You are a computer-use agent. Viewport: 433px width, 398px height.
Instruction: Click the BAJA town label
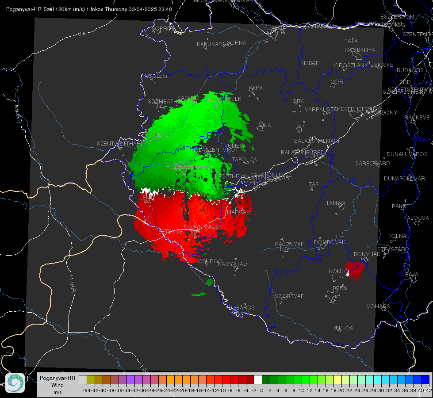(x=412, y=274)
